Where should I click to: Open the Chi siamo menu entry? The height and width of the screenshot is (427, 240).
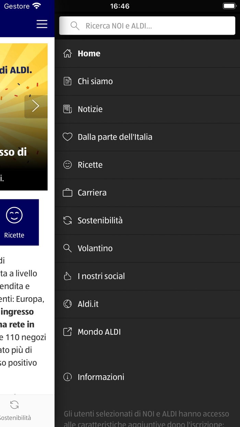[x=147, y=81]
